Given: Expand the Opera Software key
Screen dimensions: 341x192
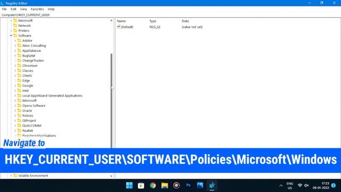Looking at the screenshot, I should (15, 106).
